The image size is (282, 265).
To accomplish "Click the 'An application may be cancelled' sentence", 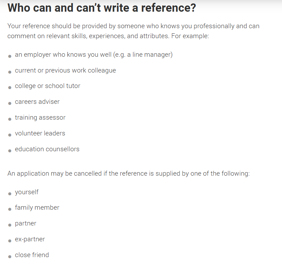I will coord(129,174).
